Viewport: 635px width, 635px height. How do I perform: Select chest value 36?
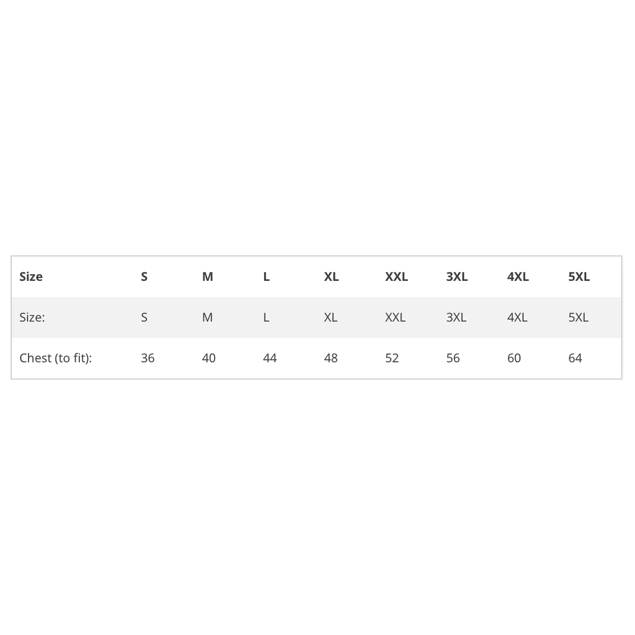pyautogui.click(x=148, y=358)
